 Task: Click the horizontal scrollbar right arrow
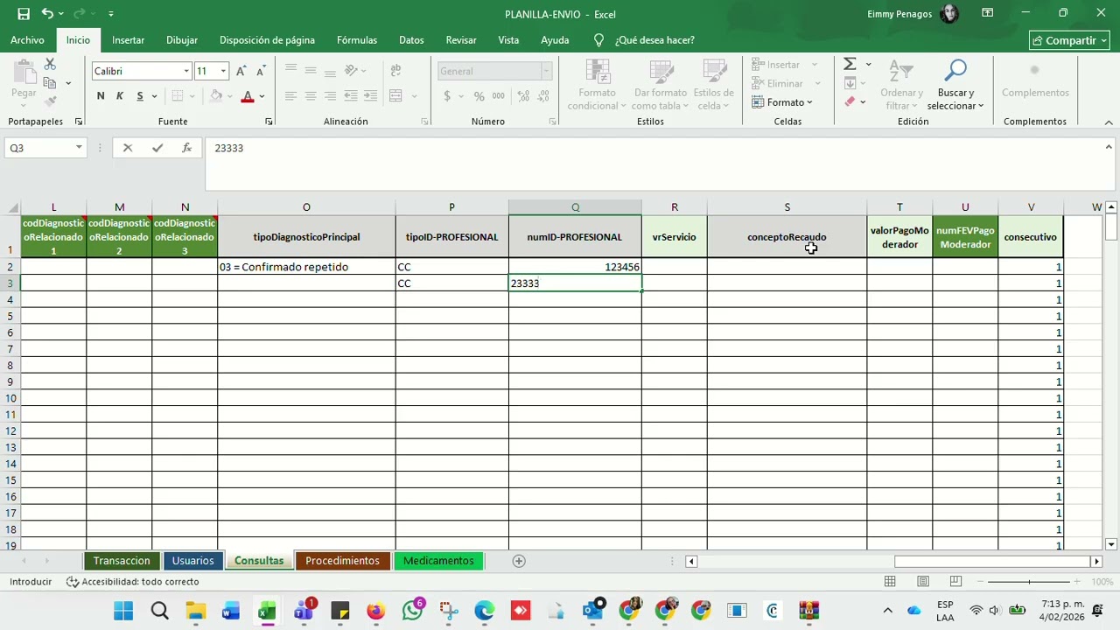[x=1096, y=561]
